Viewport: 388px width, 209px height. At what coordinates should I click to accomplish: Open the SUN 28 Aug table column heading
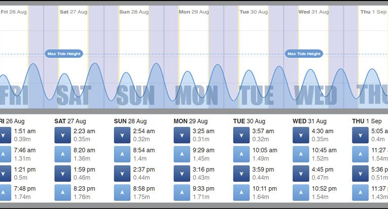pos(130,121)
